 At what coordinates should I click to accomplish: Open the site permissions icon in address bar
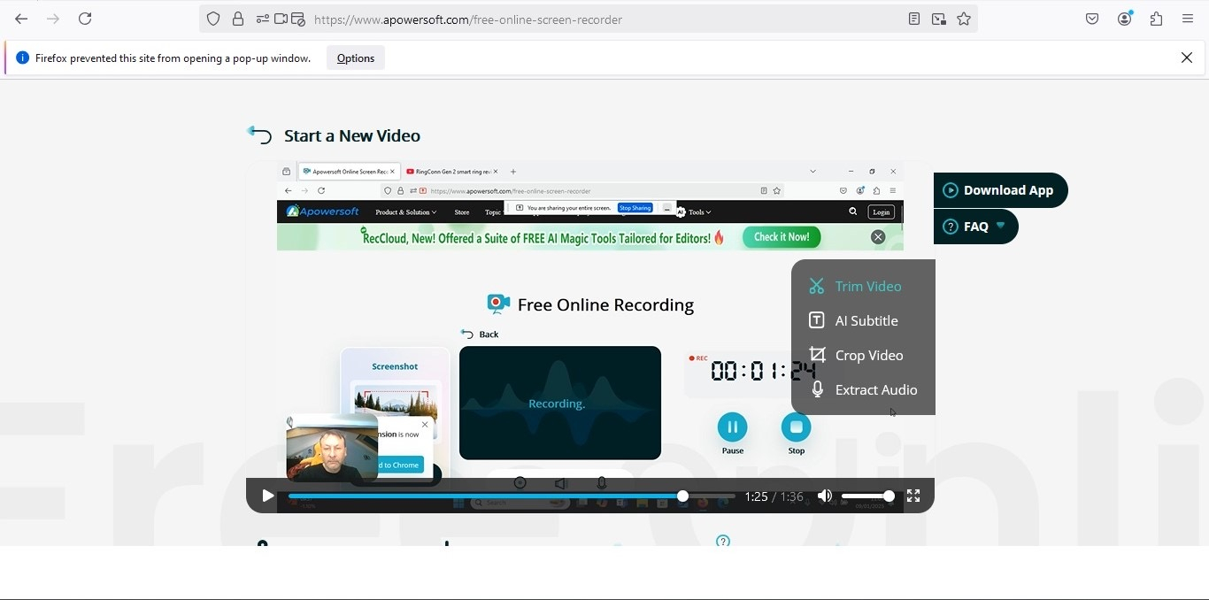(263, 19)
